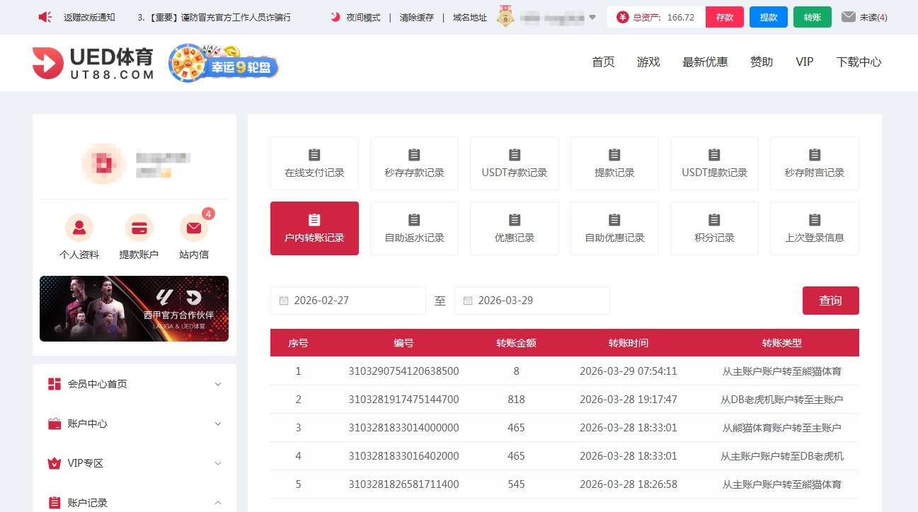Click the UED体育 site logo
918x512 pixels.
(91, 62)
